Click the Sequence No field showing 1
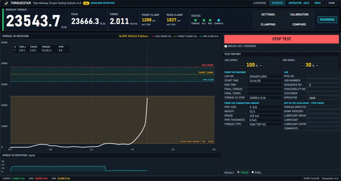 click(x=323, y=85)
